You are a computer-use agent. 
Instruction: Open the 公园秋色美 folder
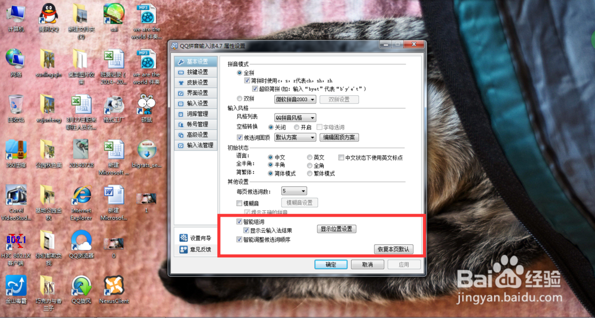49,154
